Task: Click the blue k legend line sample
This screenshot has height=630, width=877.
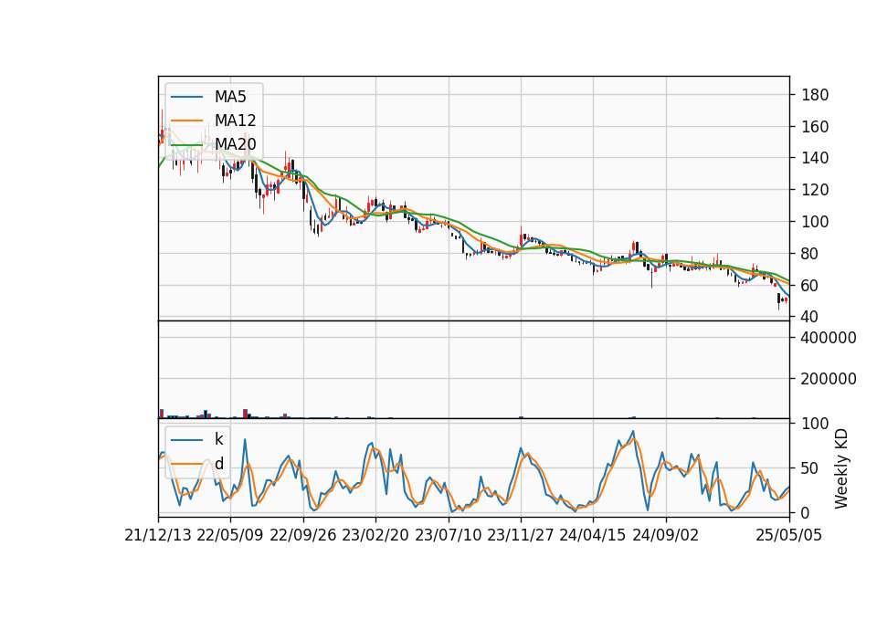Action: [x=186, y=439]
